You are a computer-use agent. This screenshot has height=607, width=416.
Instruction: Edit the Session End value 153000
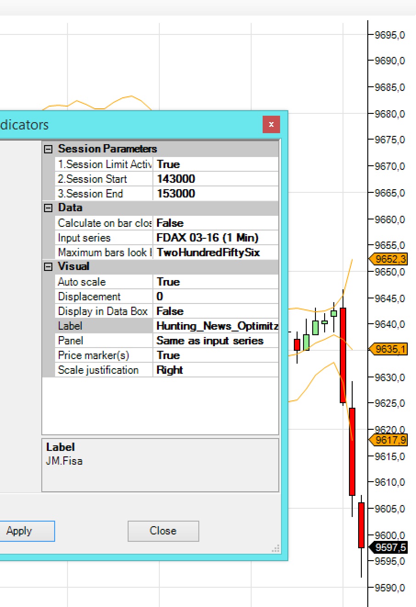215,194
